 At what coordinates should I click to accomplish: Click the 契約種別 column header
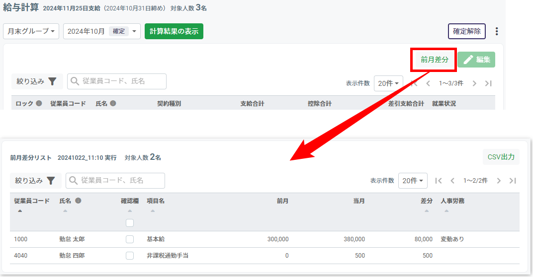(169, 104)
